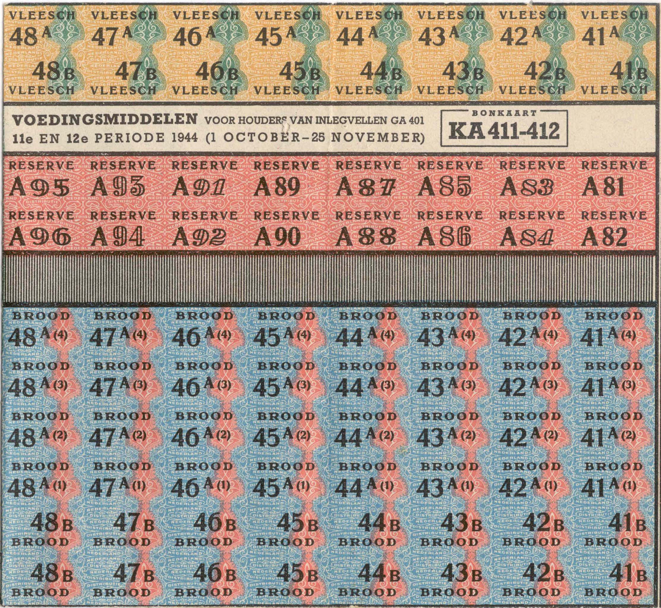Select the KA 411-412 bonkaart box
661x608 pixels.
(x=504, y=128)
